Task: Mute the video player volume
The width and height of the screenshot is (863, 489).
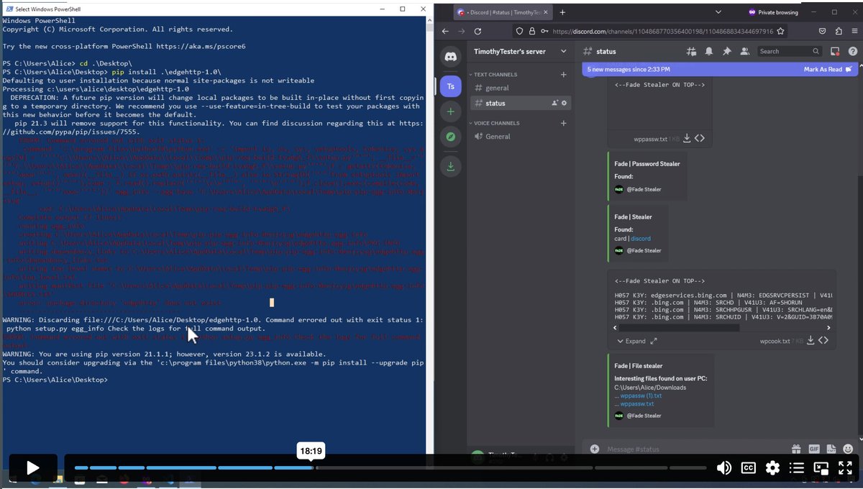Action: pyautogui.click(x=723, y=467)
